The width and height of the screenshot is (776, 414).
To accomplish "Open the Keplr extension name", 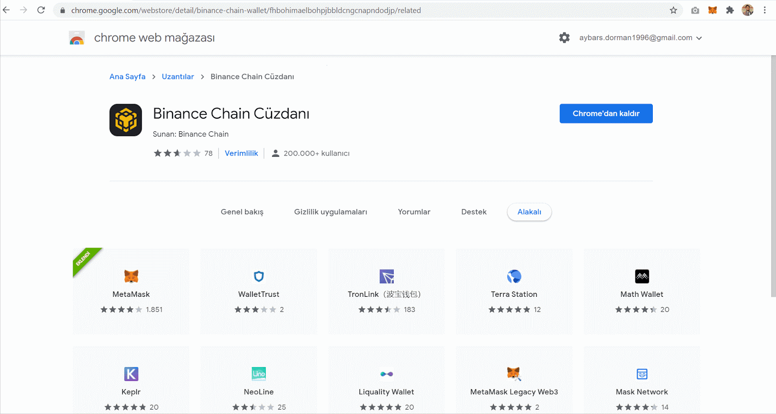I will 131,392.
